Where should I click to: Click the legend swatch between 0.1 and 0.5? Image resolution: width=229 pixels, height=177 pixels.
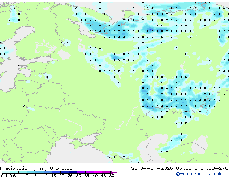point(6,172)
